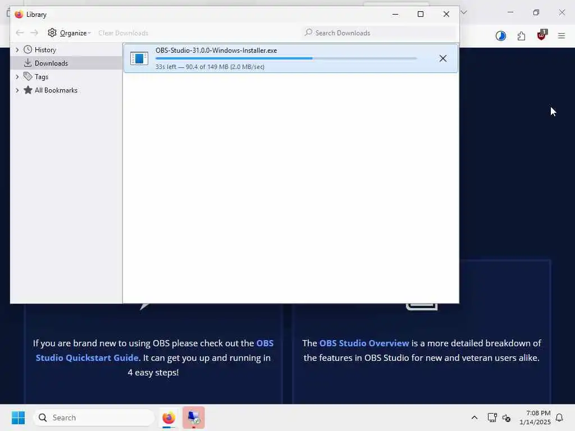This screenshot has width=575, height=431.
Task: Select History in the sidebar
Action: (45, 50)
